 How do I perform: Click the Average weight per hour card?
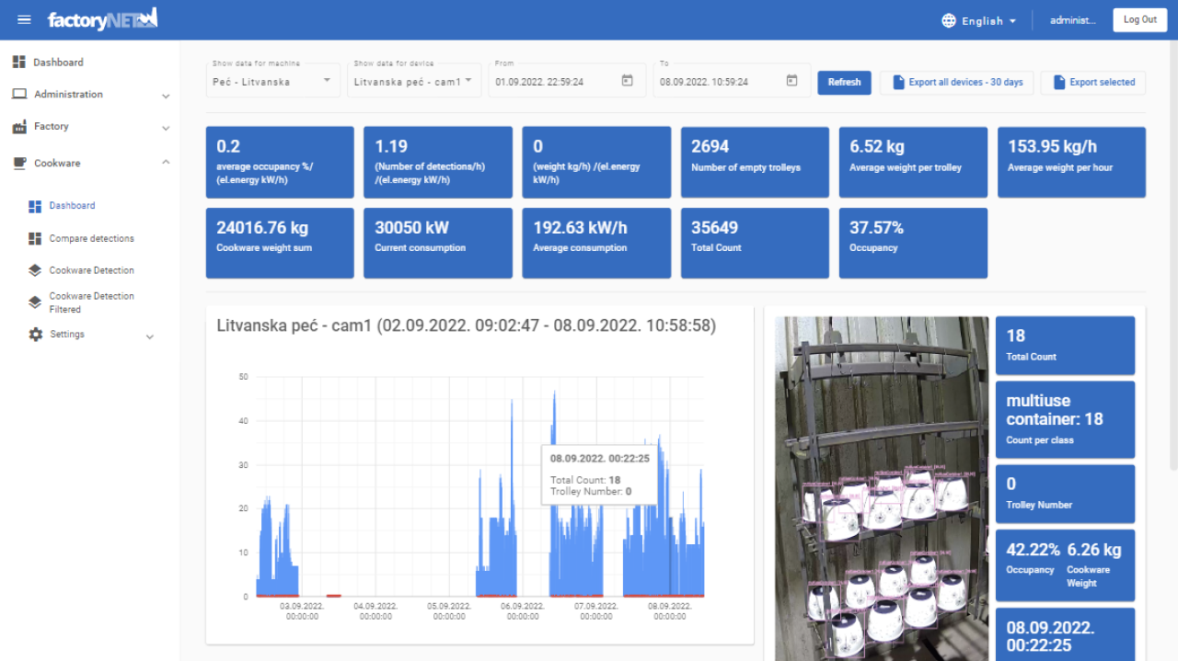click(1071, 163)
